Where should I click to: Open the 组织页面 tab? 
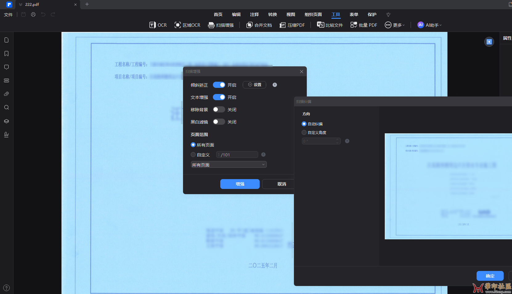coord(313,14)
